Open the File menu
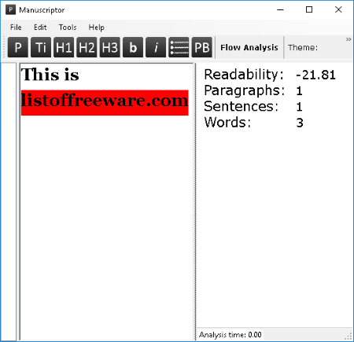 (16, 28)
